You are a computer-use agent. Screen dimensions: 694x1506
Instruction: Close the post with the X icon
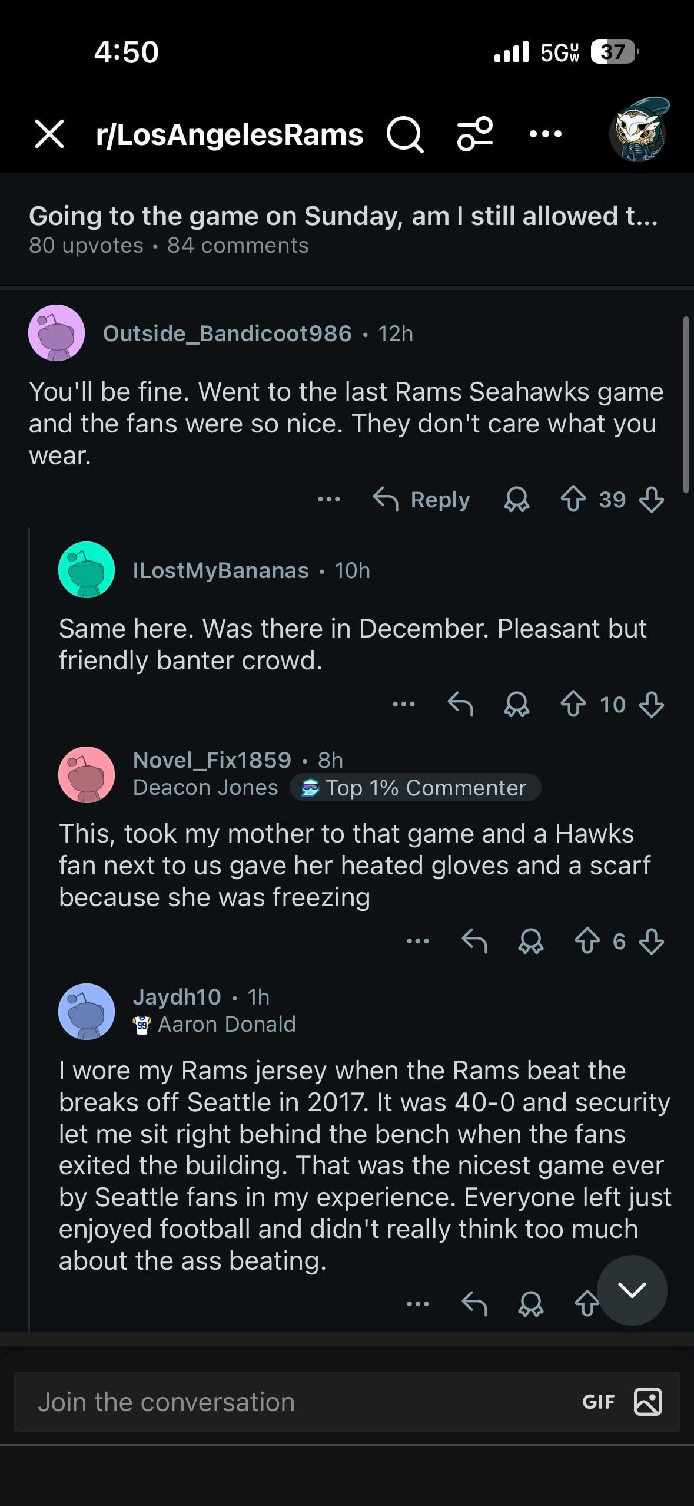[49, 134]
